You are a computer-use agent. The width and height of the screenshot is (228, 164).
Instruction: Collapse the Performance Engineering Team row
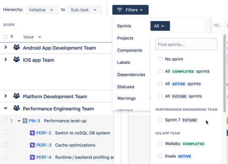5,108
